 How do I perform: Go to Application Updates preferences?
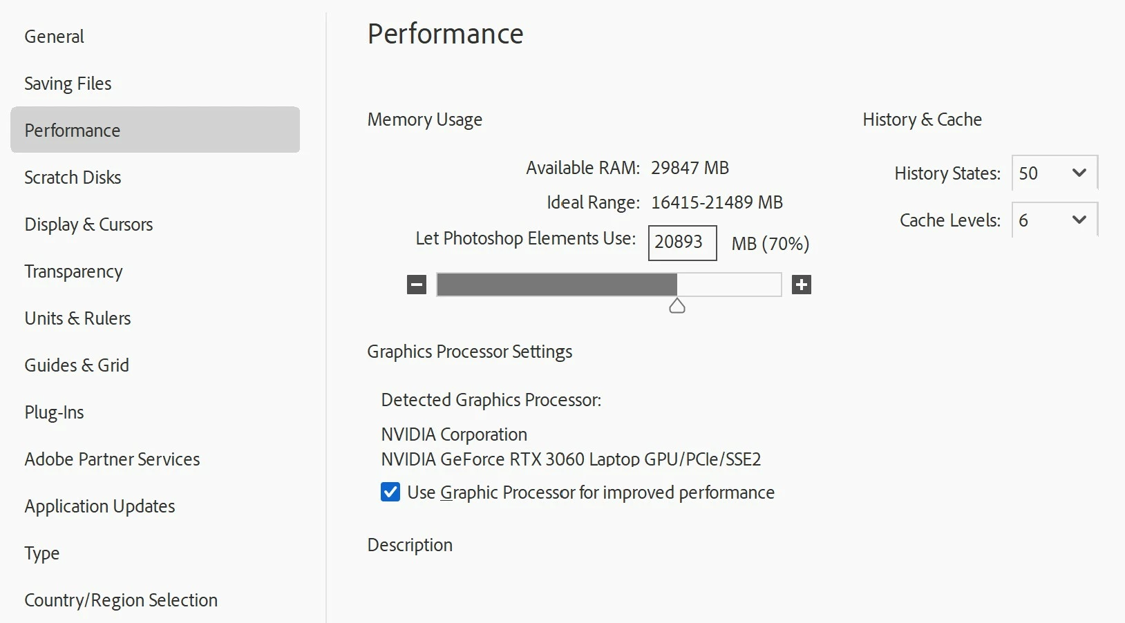coord(100,506)
